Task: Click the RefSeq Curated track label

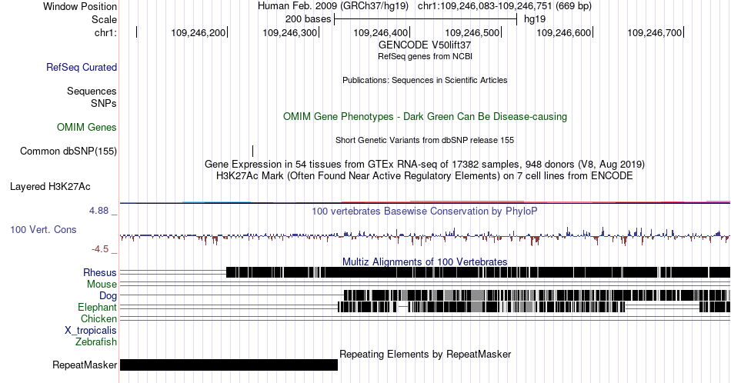Action: [x=81, y=67]
